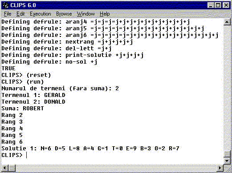
Task: Click the horizontal scrollbar right arrow
Action: 220,168
